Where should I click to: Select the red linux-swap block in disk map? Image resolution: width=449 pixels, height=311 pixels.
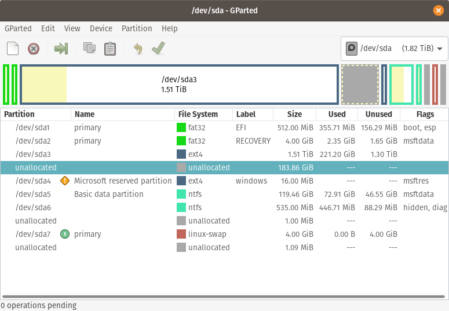(435, 85)
